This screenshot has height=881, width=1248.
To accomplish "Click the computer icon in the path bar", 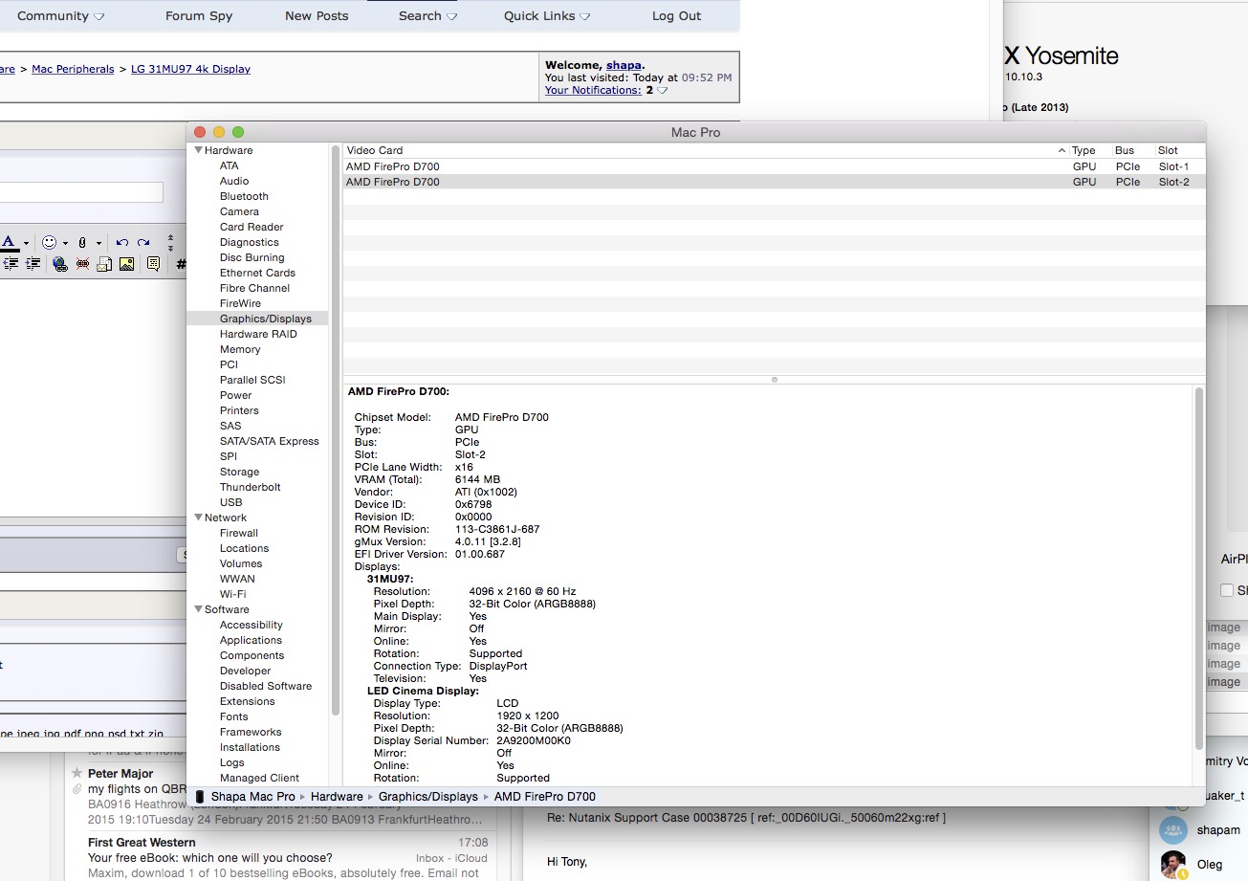I will click(x=200, y=796).
